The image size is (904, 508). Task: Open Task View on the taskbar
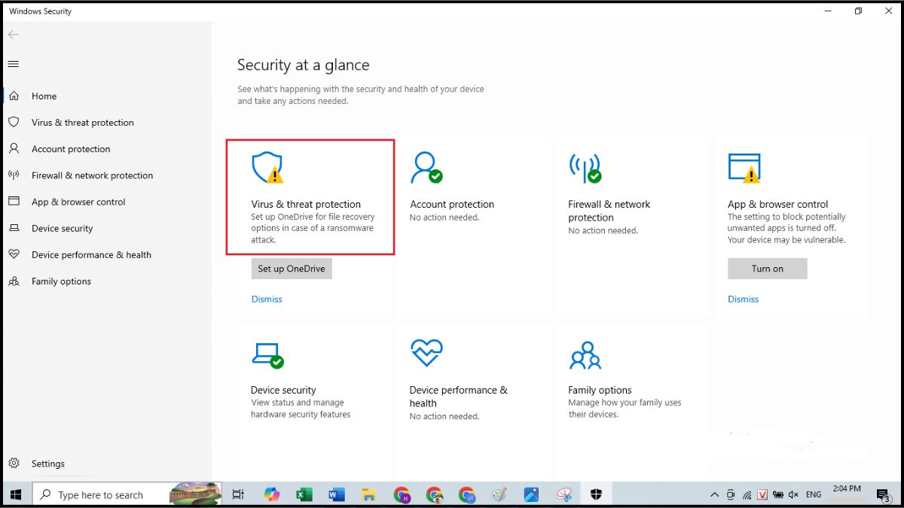click(x=238, y=494)
